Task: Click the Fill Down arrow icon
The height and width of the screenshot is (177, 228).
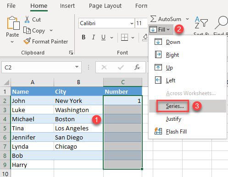Action: pyautogui.click(x=158, y=42)
